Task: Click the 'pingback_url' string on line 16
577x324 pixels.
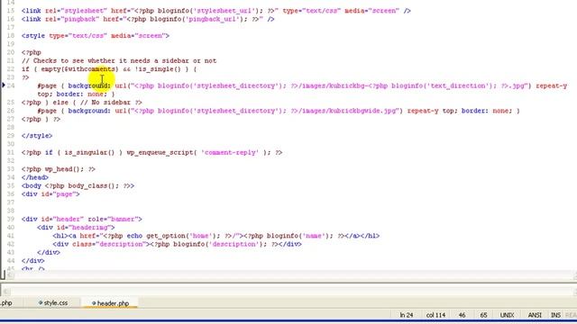Action: (x=213, y=19)
